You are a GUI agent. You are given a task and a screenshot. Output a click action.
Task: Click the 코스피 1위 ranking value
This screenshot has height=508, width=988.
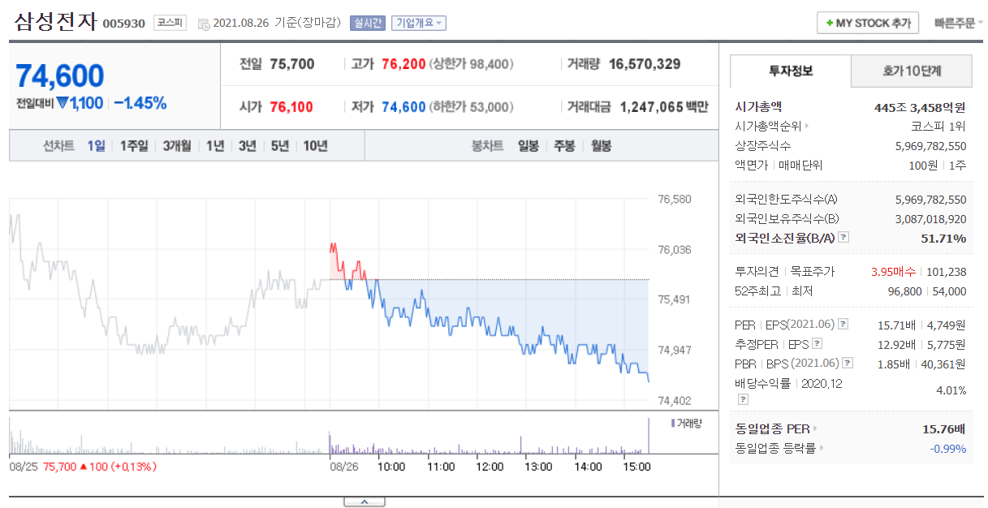click(938, 127)
